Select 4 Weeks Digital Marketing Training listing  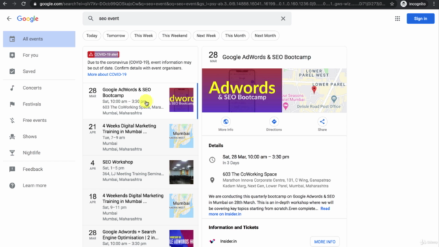[x=140, y=137]
